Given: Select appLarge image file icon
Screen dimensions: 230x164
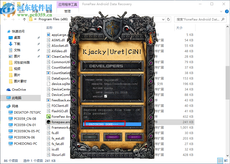Looking at the screenshot, I should click(x=48, y=35).
